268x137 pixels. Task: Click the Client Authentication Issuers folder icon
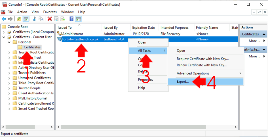(15, 93)
